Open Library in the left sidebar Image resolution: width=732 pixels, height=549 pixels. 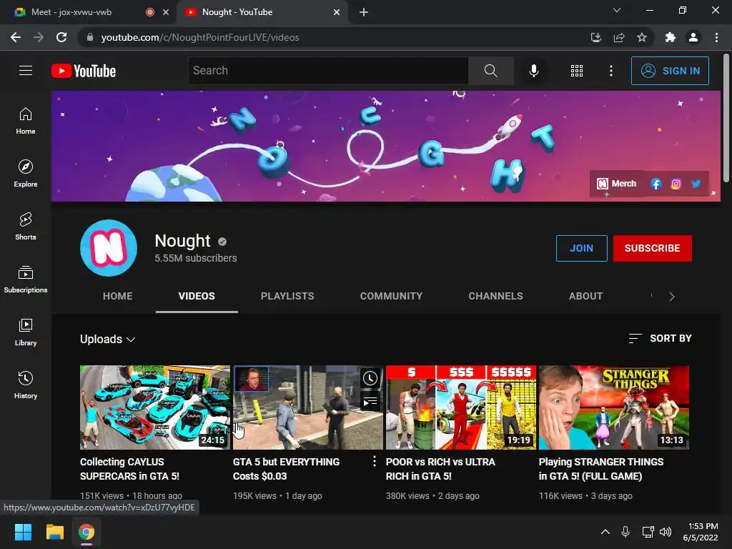[26, 332]
